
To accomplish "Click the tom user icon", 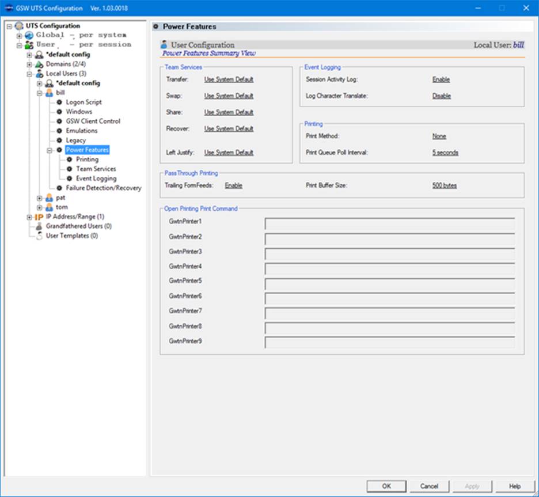I will click(50, 207).
